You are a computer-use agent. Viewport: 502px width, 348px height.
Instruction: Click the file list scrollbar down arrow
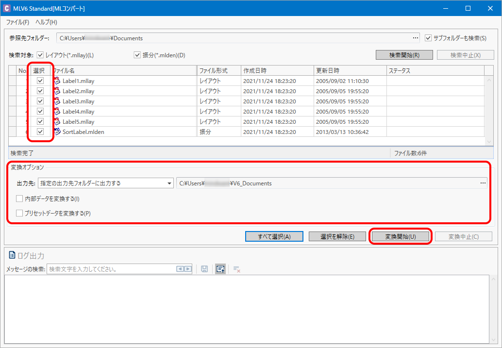pyautogui.click(x=489, y=142)
